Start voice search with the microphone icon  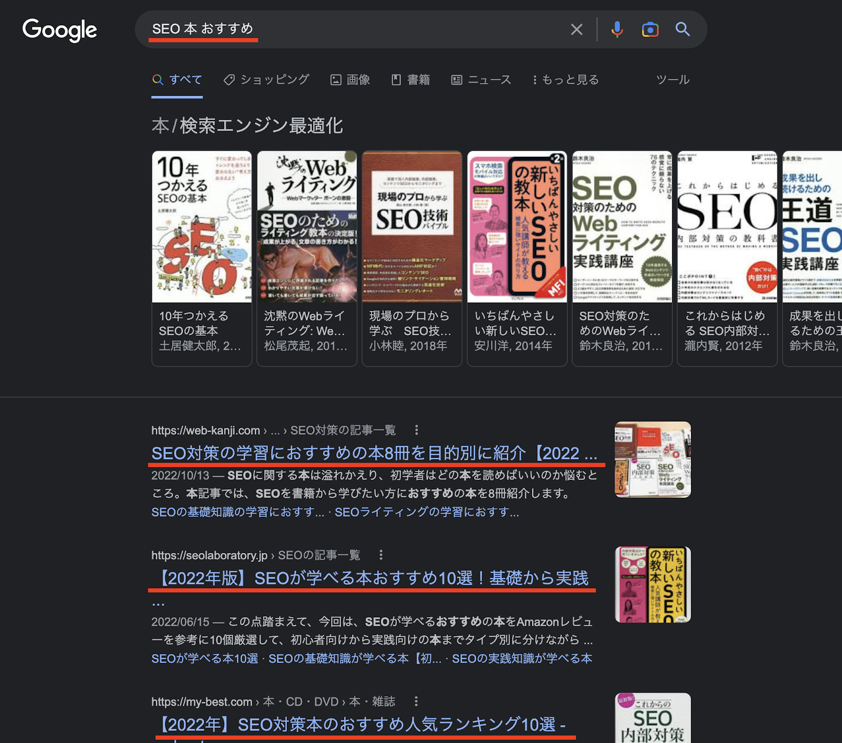tap(617, 29)
